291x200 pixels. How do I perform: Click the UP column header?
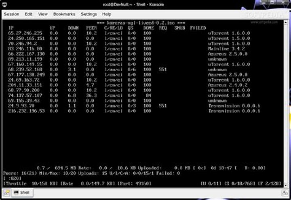pos(52,28)
